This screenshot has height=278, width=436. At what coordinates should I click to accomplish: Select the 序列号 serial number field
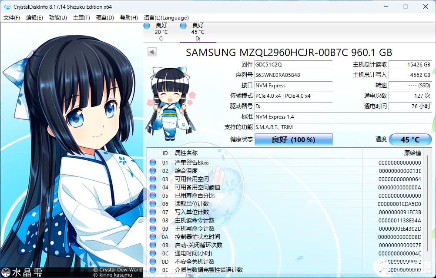click(x=294, y=75)
